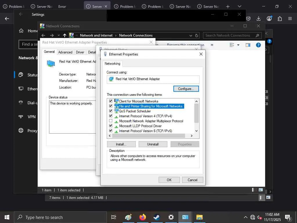This screenshot has width=297, height=223.
Task: Click horizontal scroll right arrow in items list
Action: tap(191, 136)
